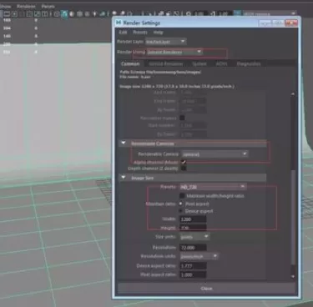The width and height of the screenshot is (313, 307).
Task: Open the Render Using renderer dropdown
Action: click(x=174, y=52)
